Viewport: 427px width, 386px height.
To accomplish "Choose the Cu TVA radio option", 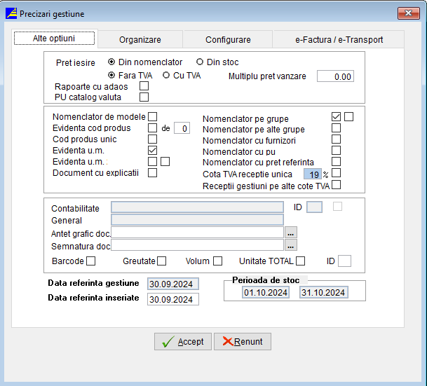I will [167, 76].
